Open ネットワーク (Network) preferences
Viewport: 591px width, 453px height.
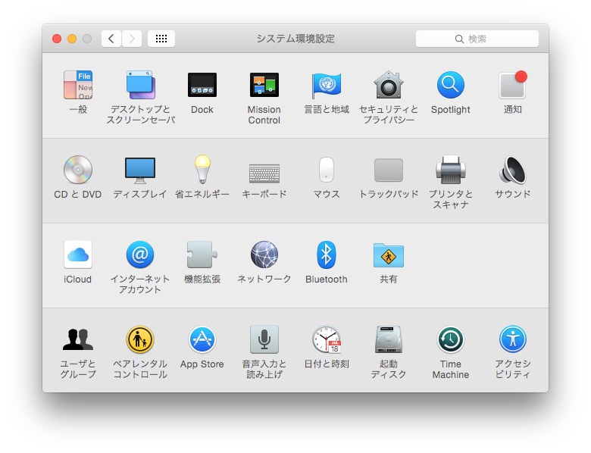[x=264, y=255]
